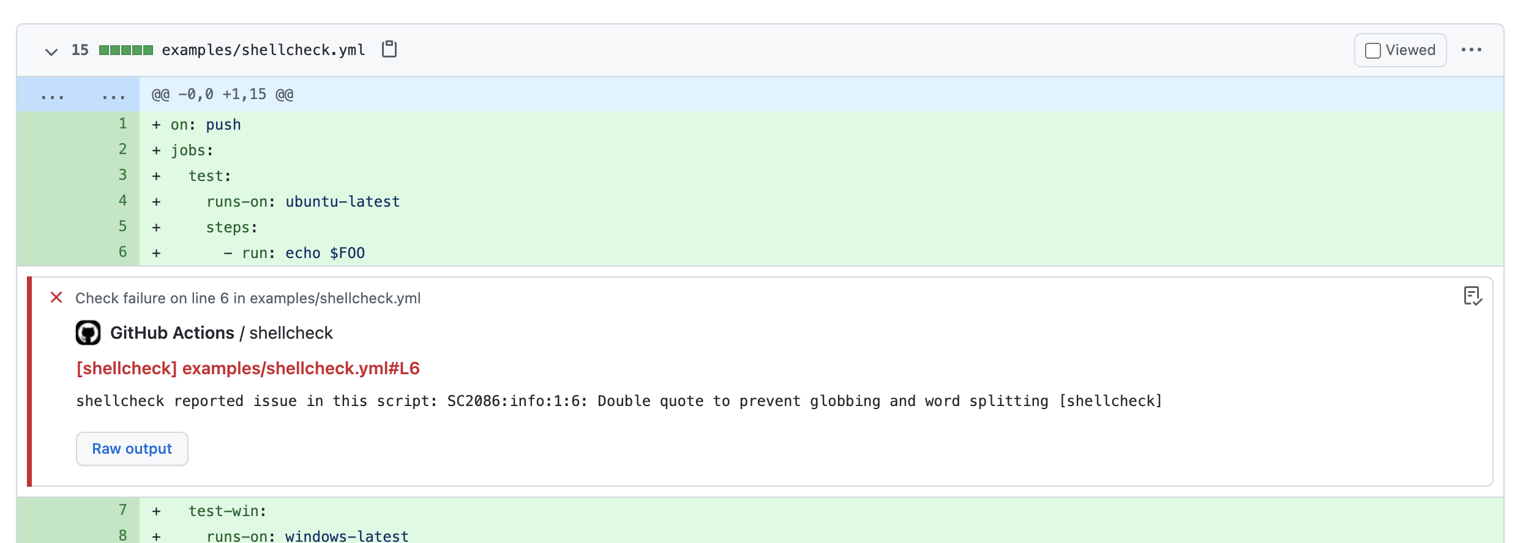This screenshot has height=543, width=1523.
Task: Select diff line number 4
Action: [x=122, y=201]
